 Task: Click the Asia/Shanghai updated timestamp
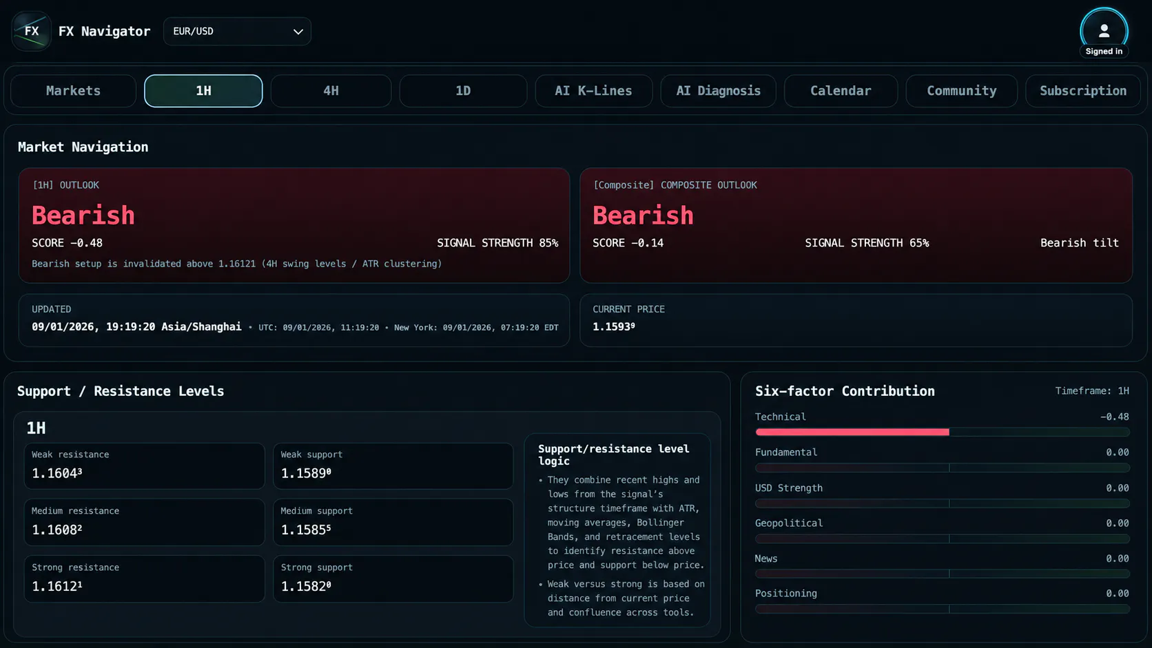[x=136, y=326]
